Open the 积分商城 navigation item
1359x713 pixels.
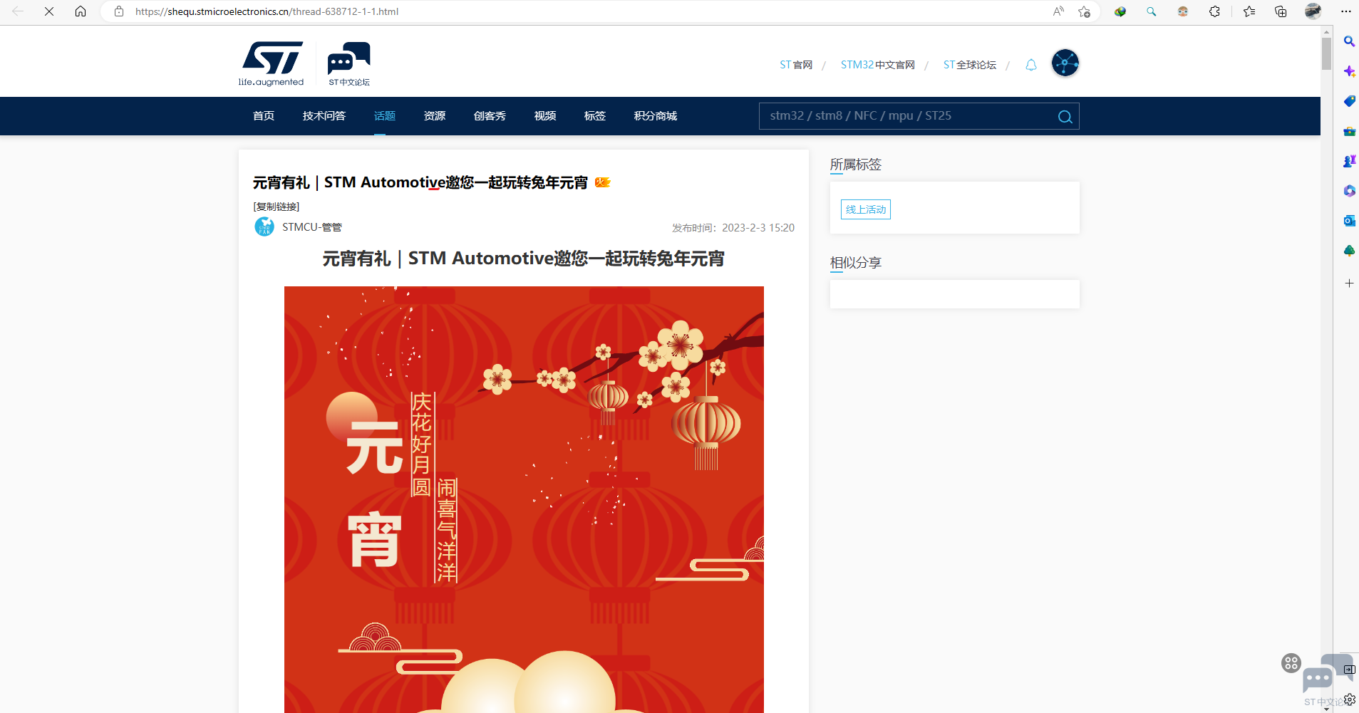[656, 116]
